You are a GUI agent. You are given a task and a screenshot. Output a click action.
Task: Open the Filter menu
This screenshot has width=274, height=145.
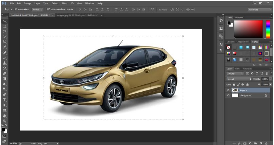[64, 3]
